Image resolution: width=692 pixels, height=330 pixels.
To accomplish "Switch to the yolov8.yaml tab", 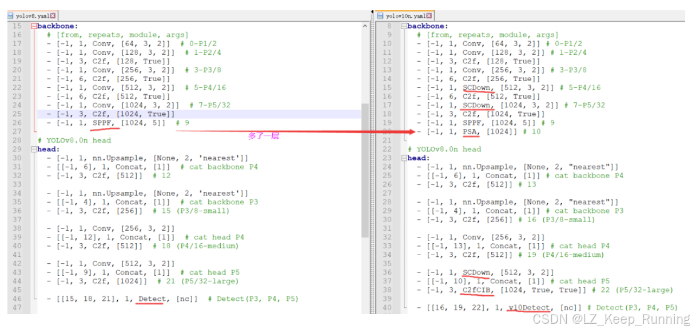I will click(32, 16).
